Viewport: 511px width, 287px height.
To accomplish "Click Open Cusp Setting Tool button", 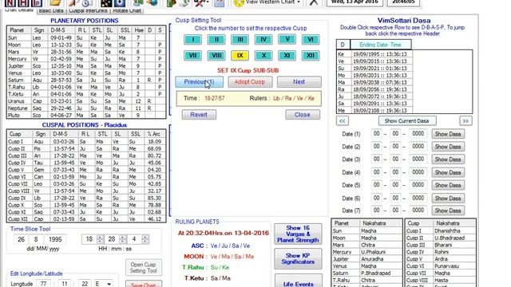I will (144, 268).
